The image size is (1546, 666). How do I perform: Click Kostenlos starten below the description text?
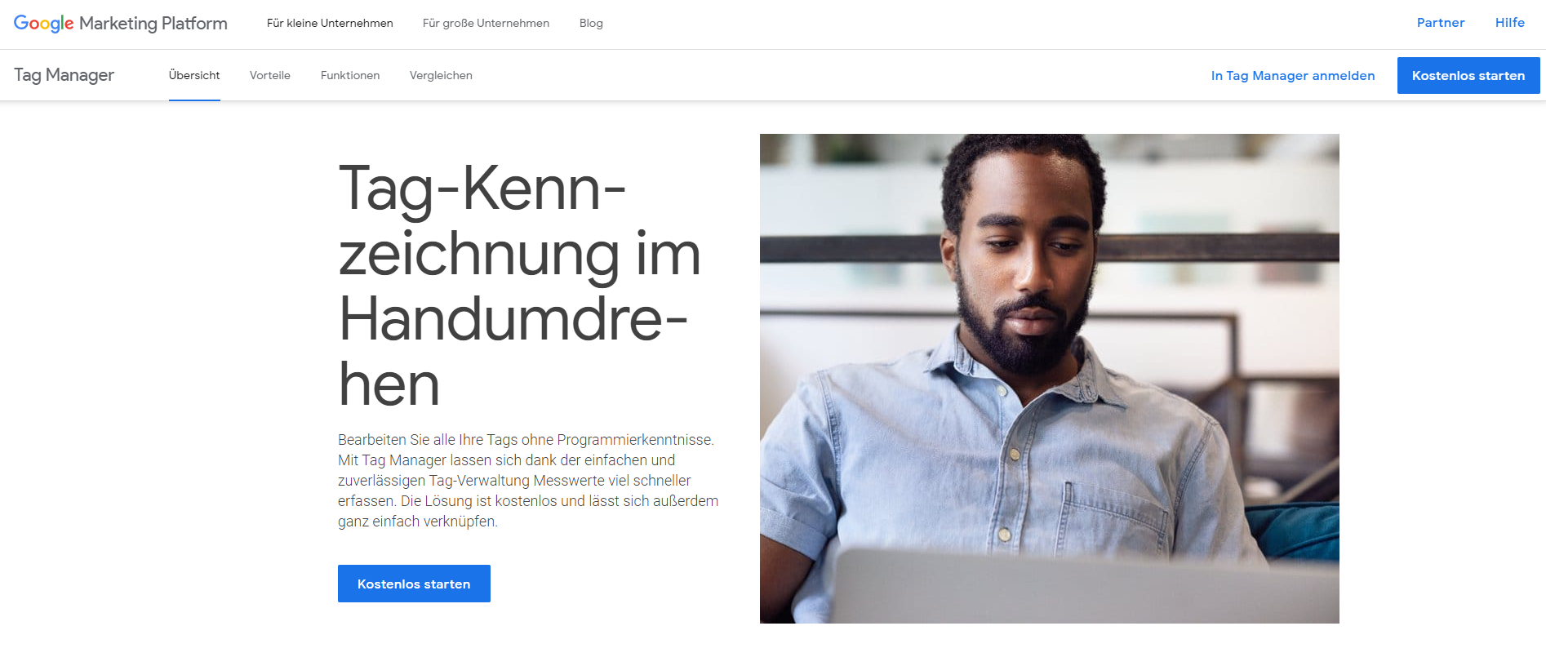[x=414, y=584]
